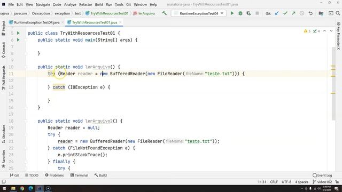Image resolution: width=342 pixels, height=192 pixels.
Task: Open Edge browser from taskbar
Action: point(31,188)
